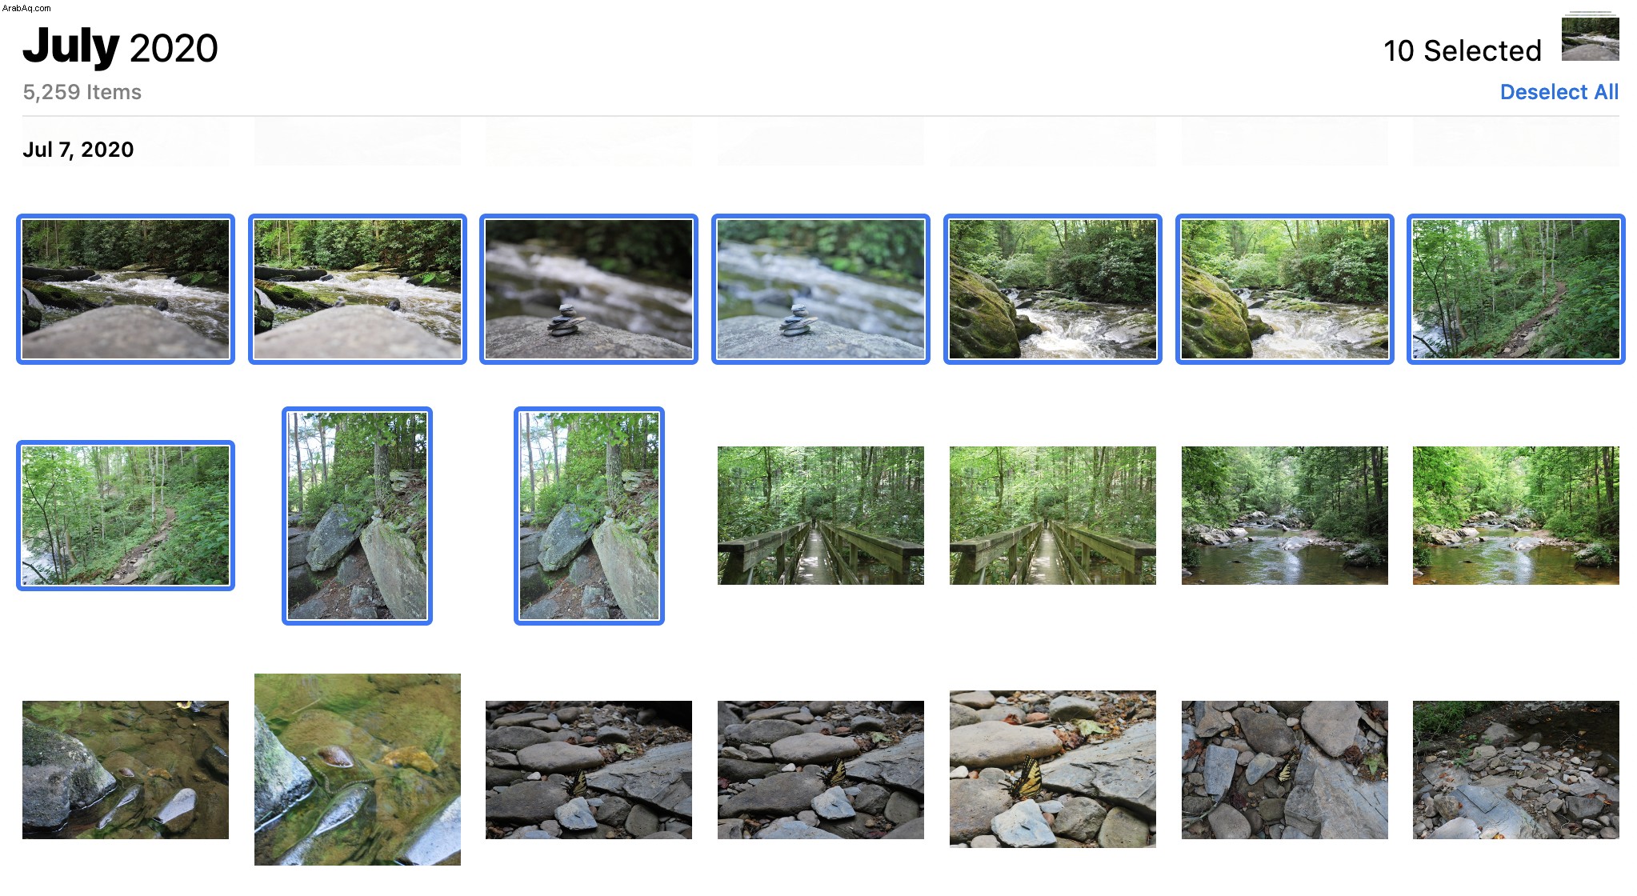1637x896 pixels.
Task: Select the second wooden footbridge photo
Action: [x=1053, y=515]
